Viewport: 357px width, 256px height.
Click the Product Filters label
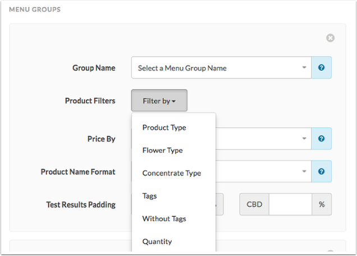tap(90, 101)
